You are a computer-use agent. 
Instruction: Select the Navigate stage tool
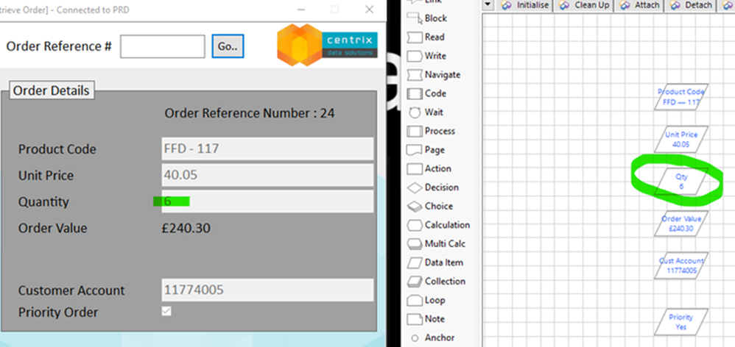coord(434,75)
